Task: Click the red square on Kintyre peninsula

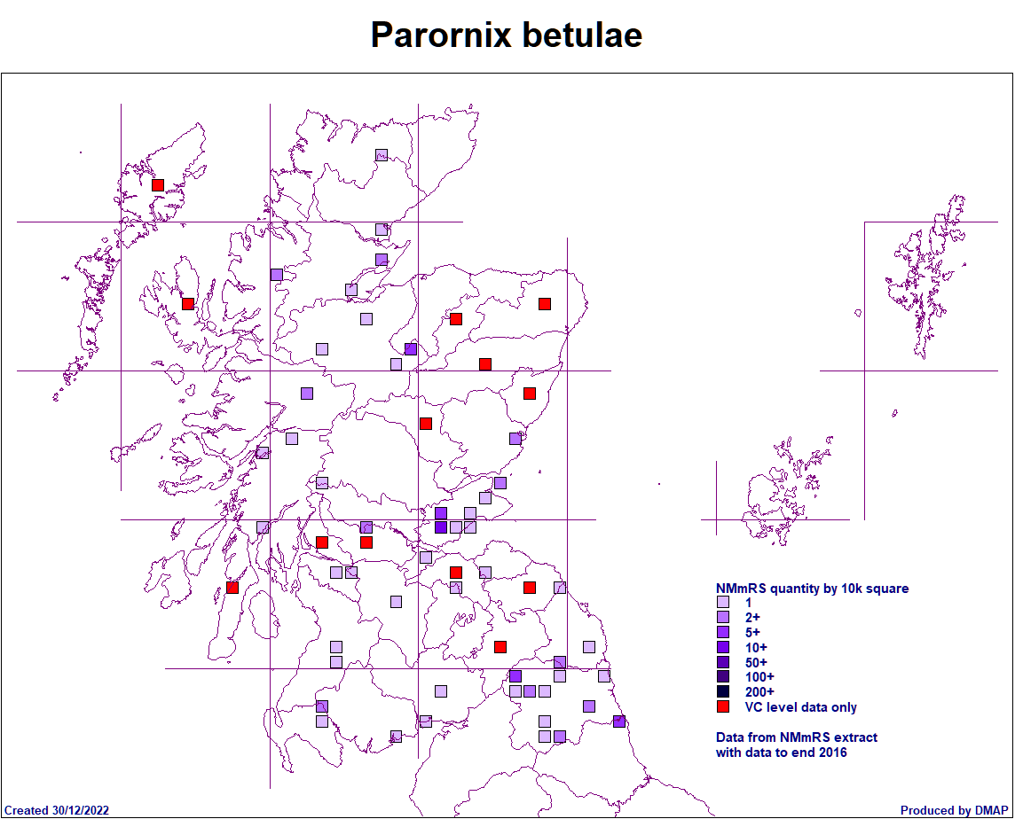Action: pos(232,588)
